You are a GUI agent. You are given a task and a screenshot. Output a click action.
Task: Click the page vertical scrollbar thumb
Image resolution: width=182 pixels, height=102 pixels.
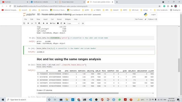179,65
